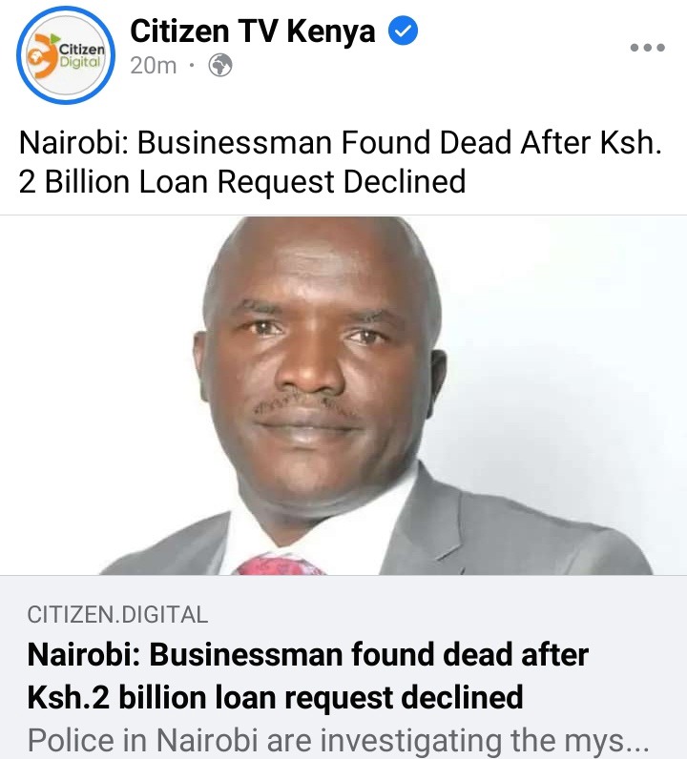
Task: Open the Citizen TV Kenya page name
Action: 253,31
